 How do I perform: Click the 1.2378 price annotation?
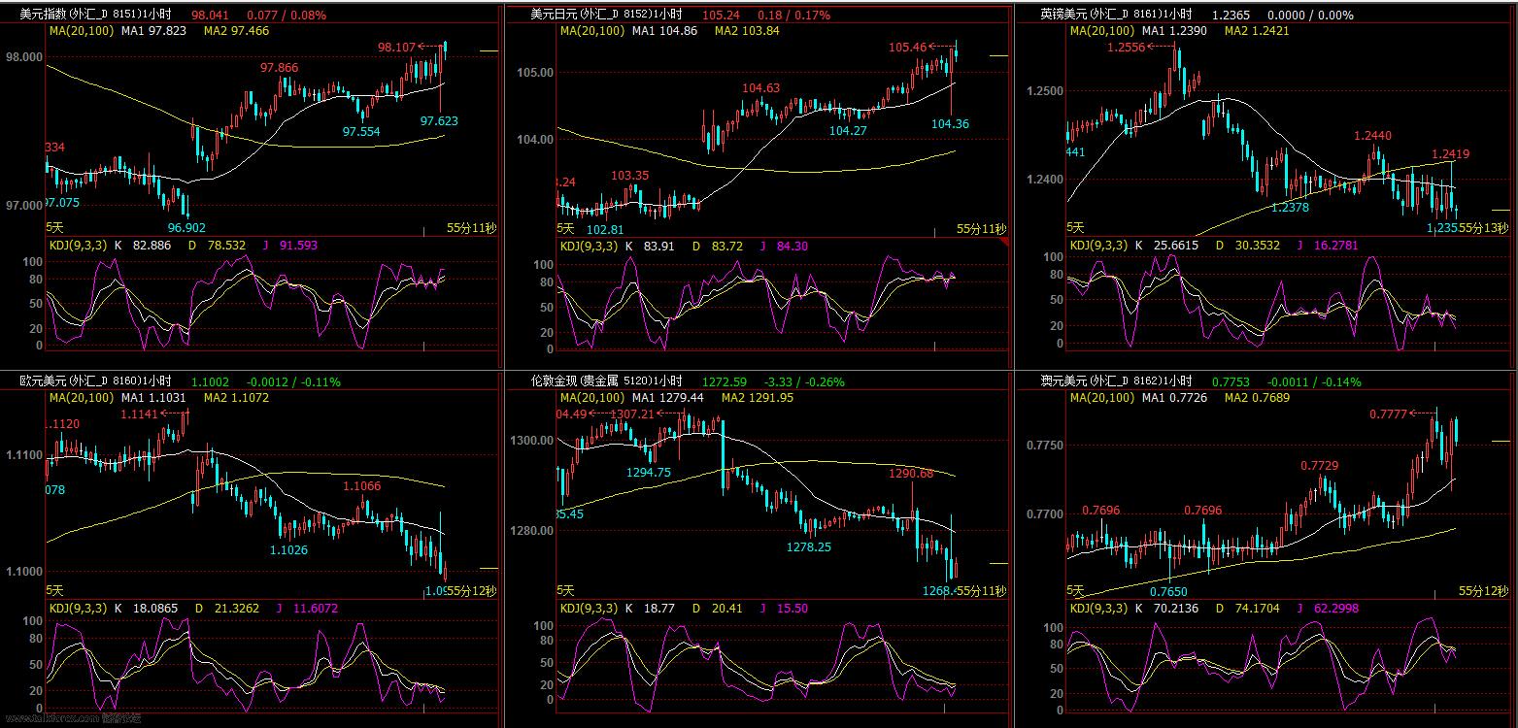1290,207
